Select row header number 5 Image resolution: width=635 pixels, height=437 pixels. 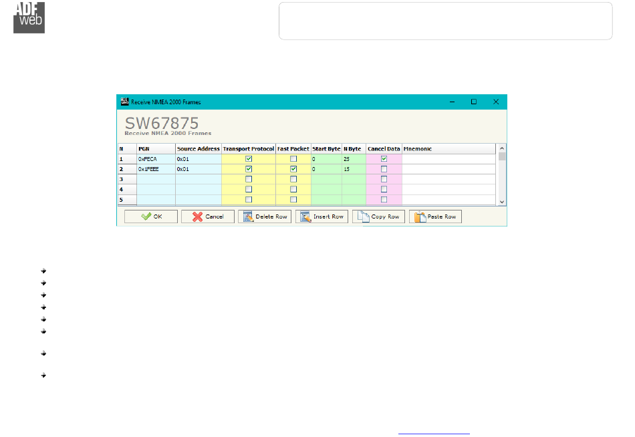point(127,200)
